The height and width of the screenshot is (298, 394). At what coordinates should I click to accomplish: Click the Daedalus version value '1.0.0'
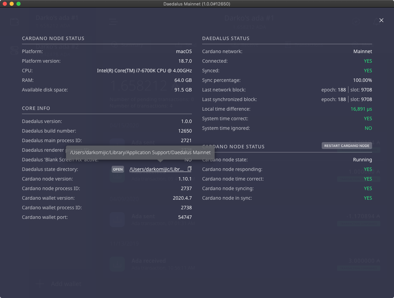186,121
